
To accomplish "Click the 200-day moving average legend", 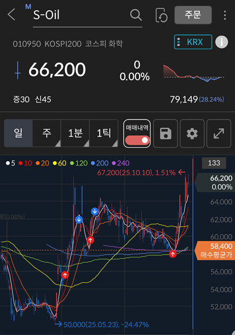I will pos(100,163).
